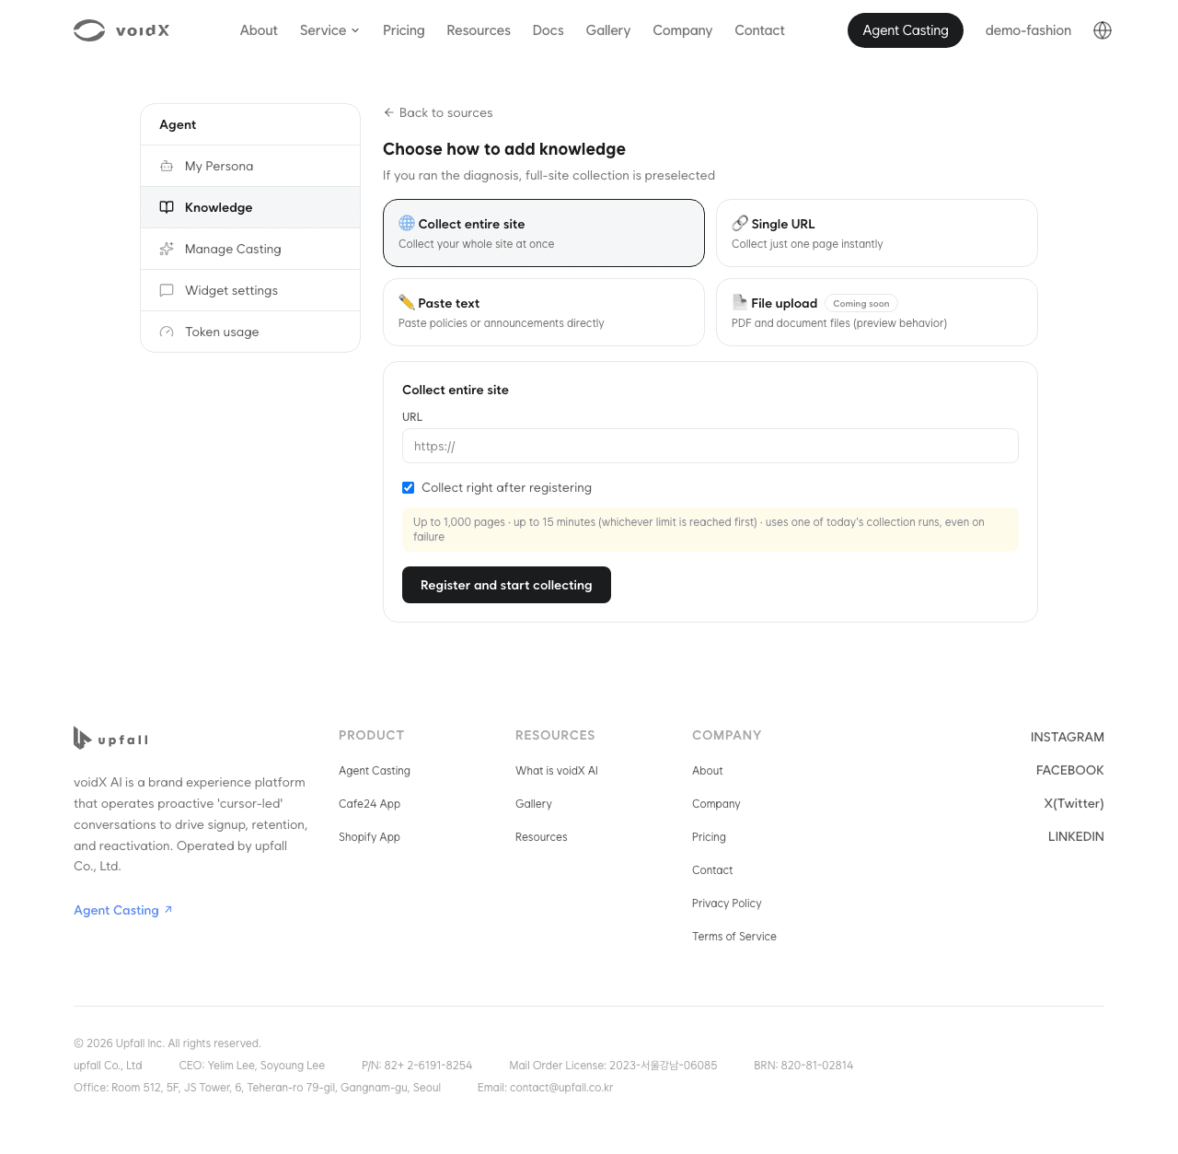Click the back arrow icon beside Back to sources

(x=388, y=112)
